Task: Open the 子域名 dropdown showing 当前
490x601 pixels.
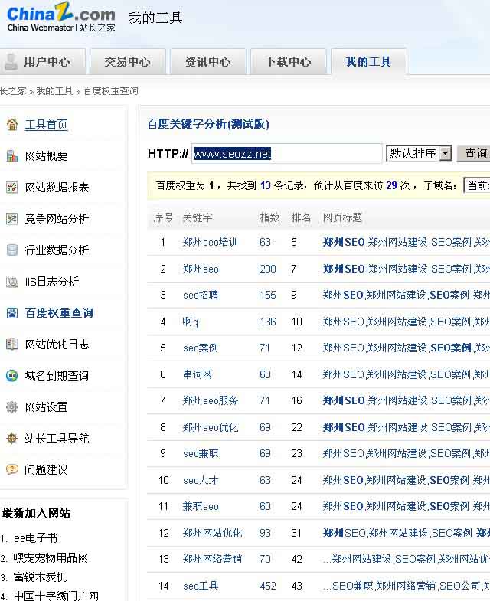Action: pyautogui.click(x=476, y=185)
